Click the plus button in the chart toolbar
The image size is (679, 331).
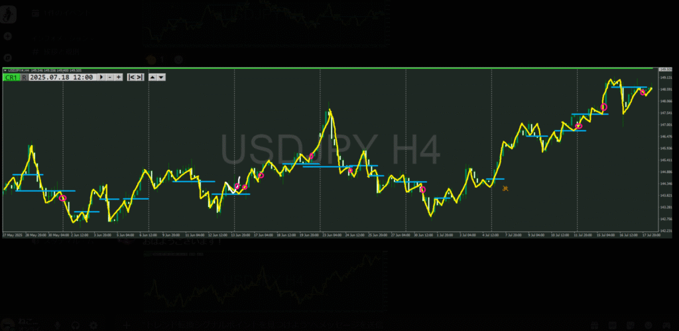click(x=119, y=77)
